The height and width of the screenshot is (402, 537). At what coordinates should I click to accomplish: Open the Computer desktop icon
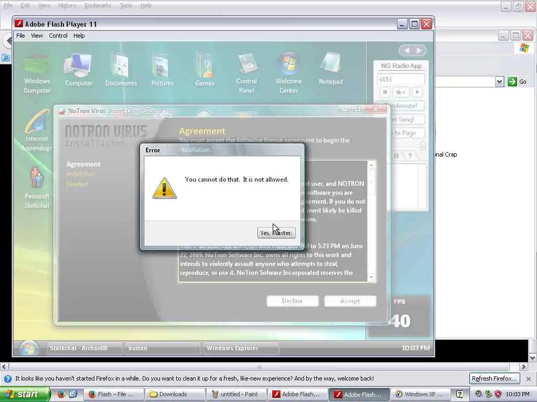(x=79, y=70)
